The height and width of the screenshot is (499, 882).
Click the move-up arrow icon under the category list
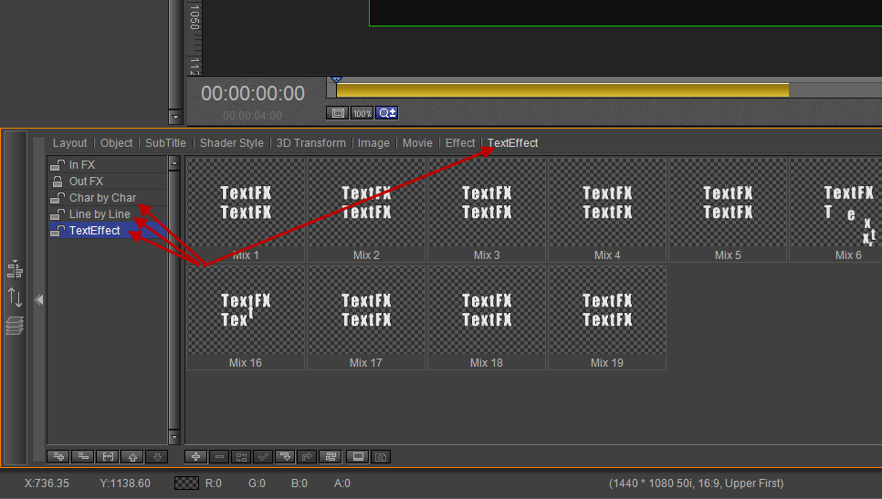[x=132, y=456]
